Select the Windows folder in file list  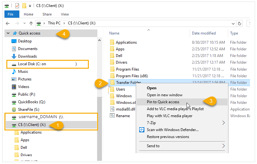[124, 96]
